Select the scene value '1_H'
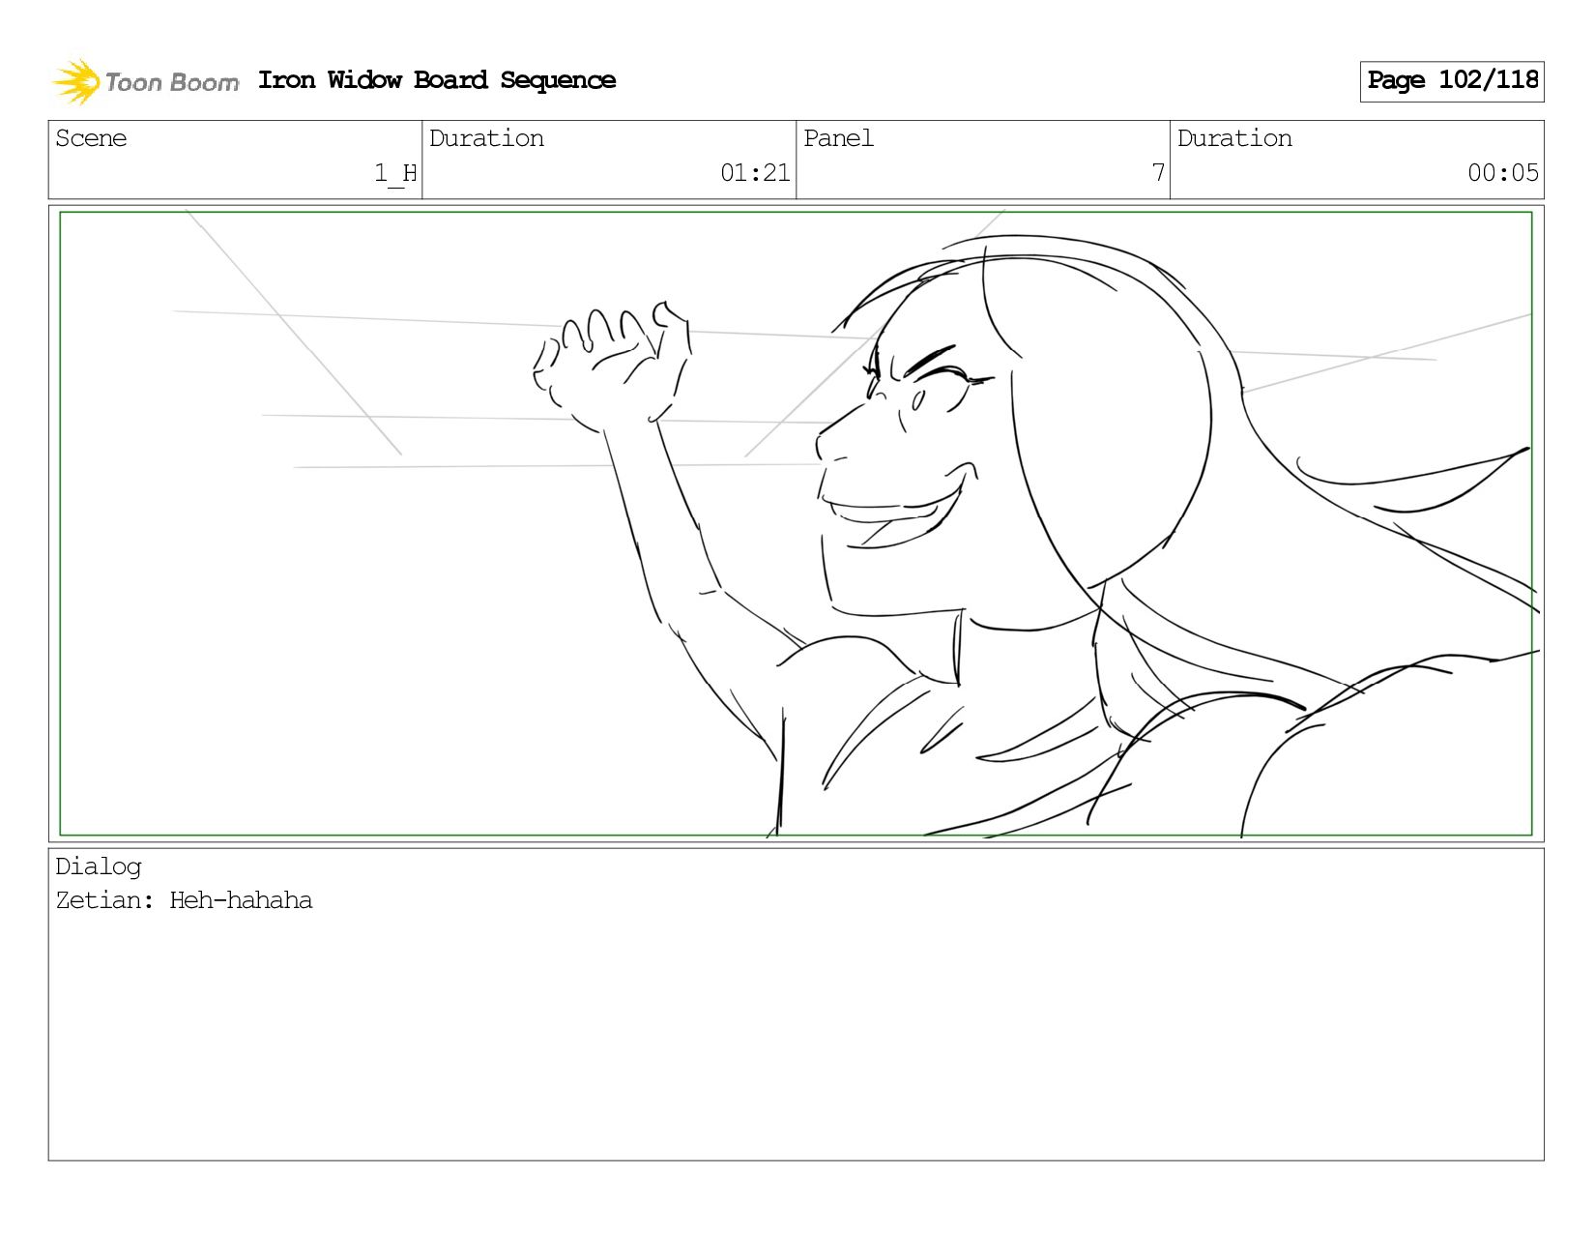The image size is (1595, 1233). tap(395, 173)
